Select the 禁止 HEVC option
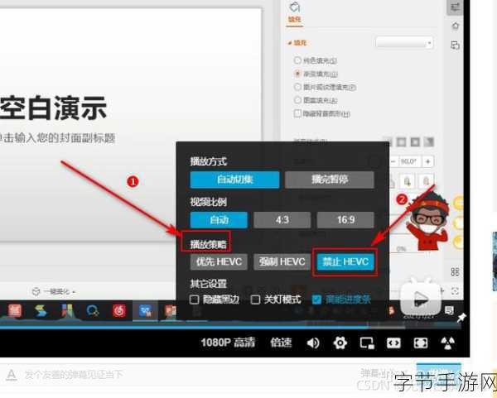Image resolution: width=497 pixels, height=398 pixels. click(x=345, y=261)
